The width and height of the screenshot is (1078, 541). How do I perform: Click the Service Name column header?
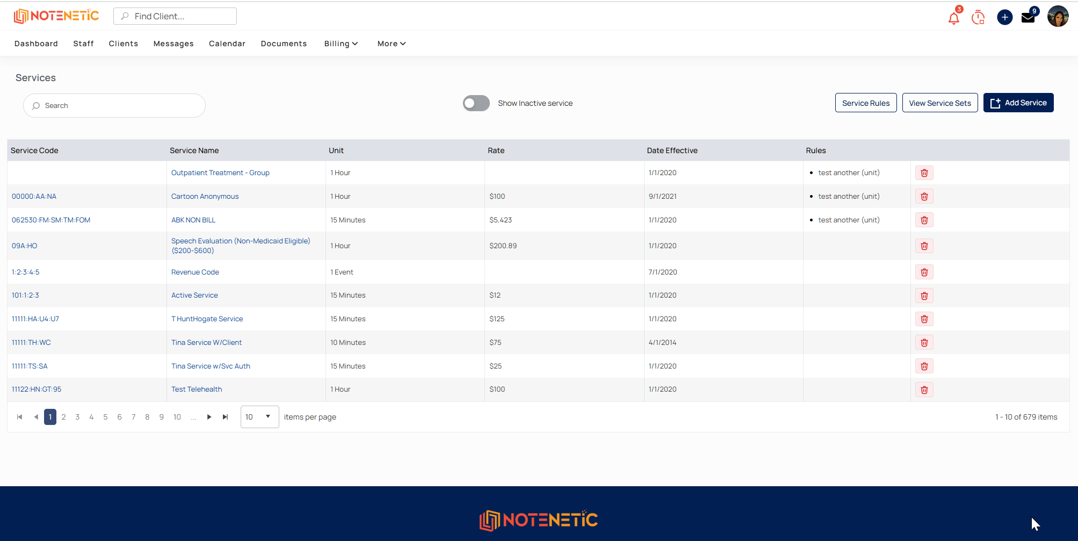coord(194,151)
